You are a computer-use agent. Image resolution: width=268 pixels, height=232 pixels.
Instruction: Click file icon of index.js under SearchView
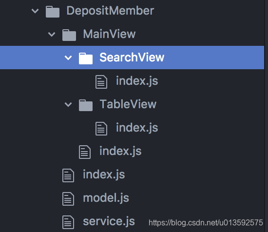coord(101,82)
